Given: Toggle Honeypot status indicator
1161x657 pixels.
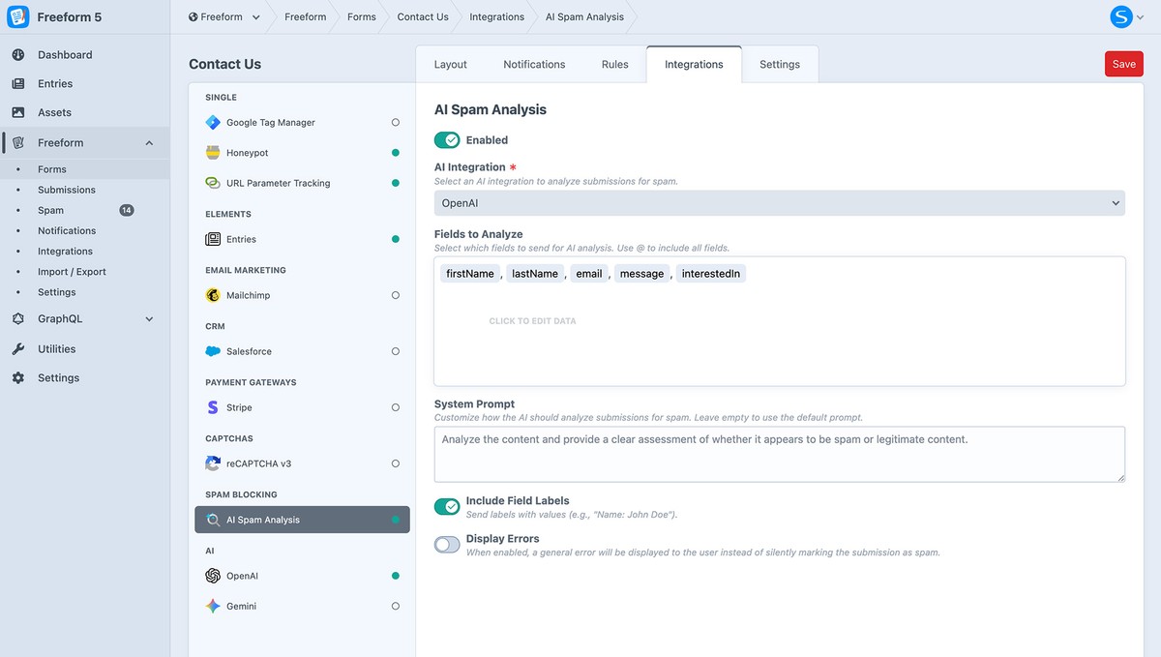Looking at the screenshot, I should pyautogui.click(x=396, y=153).
